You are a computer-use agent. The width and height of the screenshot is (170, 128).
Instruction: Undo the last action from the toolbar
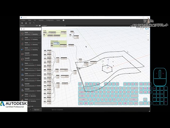(x=34, y=23)
